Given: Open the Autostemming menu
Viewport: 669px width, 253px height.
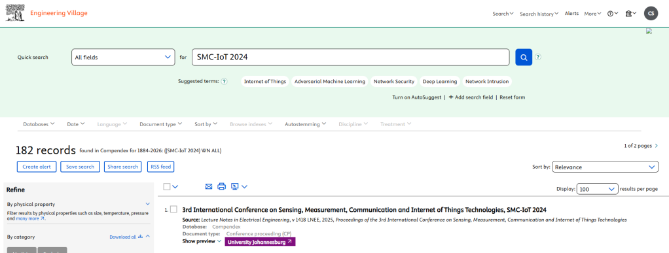Looking at the screenshot, I should (x=306, y=124).
